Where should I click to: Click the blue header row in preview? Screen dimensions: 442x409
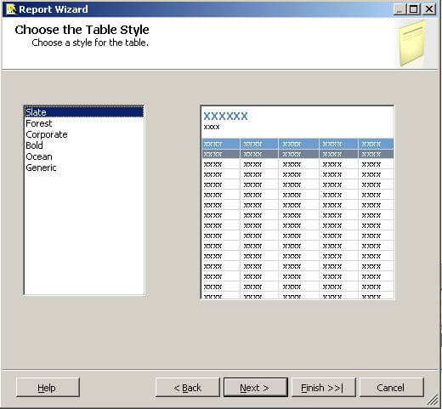tap(298, 144)
